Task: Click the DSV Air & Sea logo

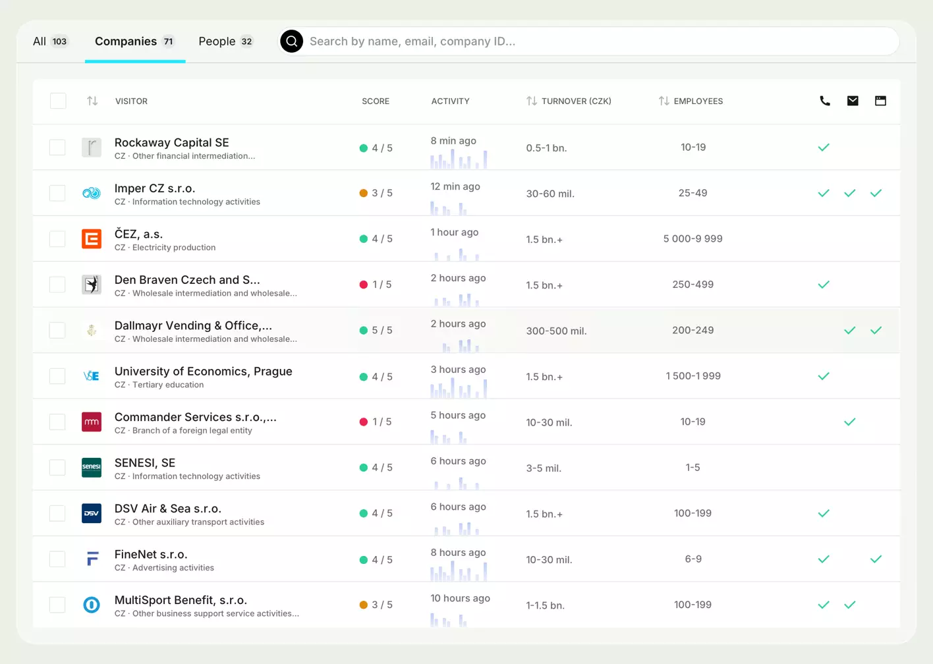Action: 92,513
